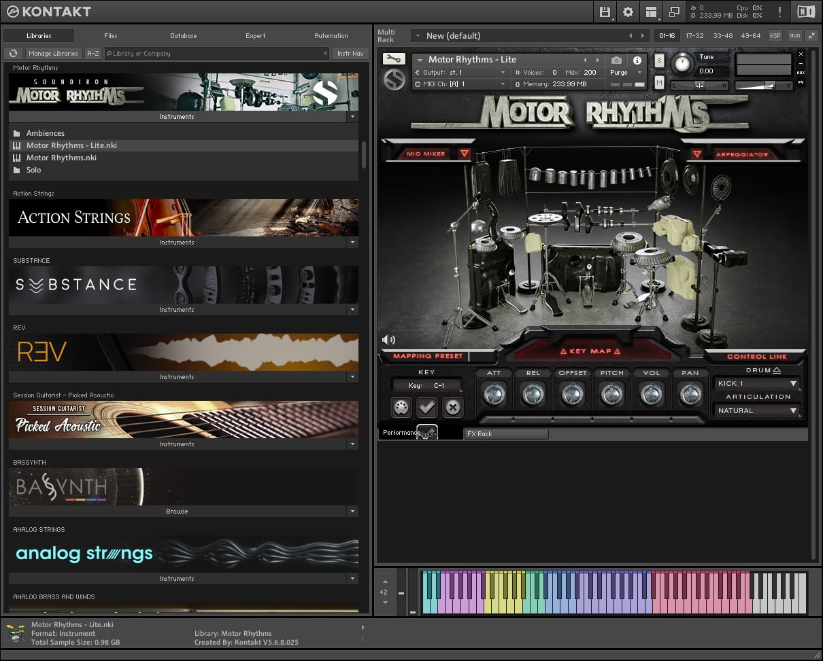Open Action Strings Instruments dropdown arrow
The height and width of the screenshot is (661, 823).
click(352, 243)
